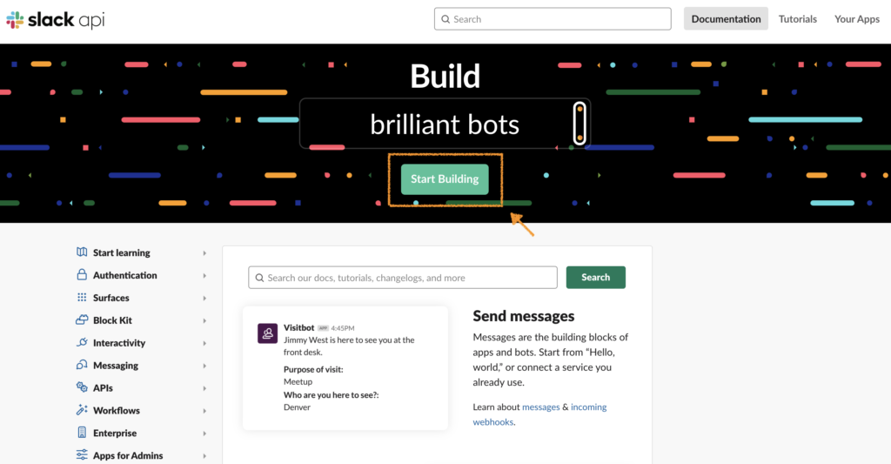Viewport: 891px width, 464px height.
Task: Open the Documentation tab
Action: pyautogui.click(x=726, y=19)
